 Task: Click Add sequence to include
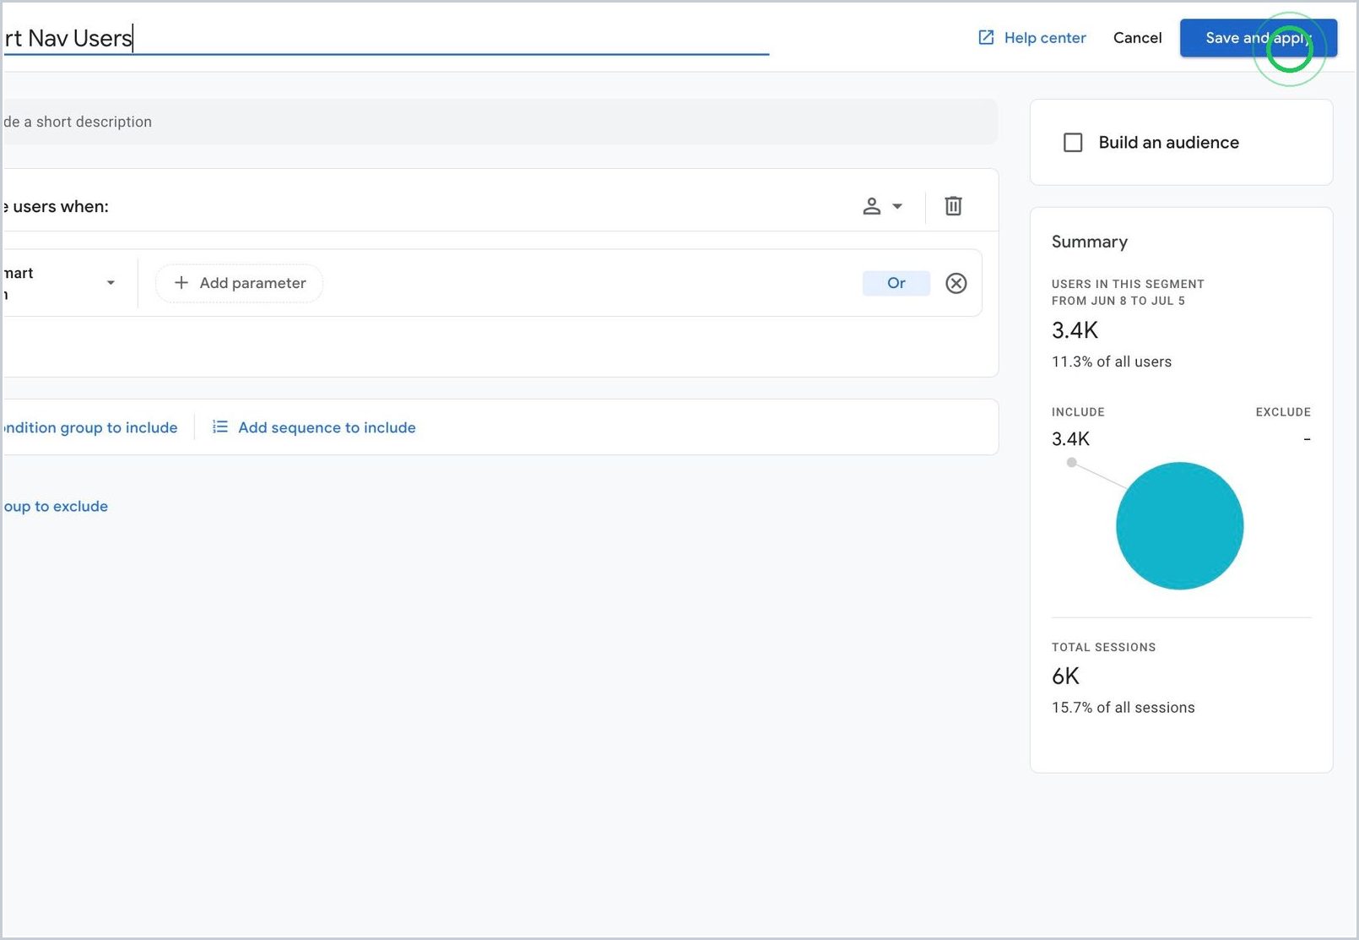pos(327,427)
